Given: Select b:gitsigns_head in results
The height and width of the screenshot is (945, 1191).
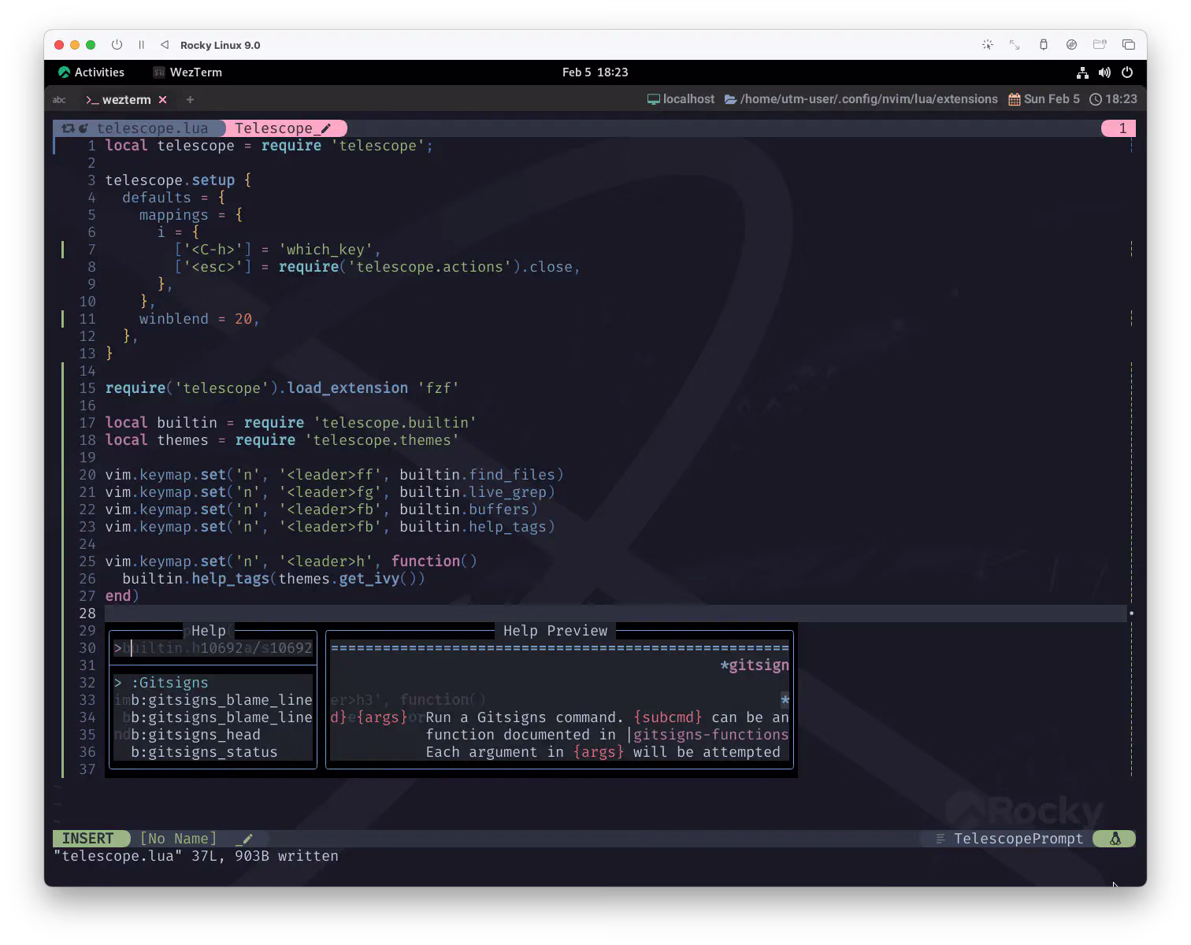Looking at the screenshot, I should point(195,735).
